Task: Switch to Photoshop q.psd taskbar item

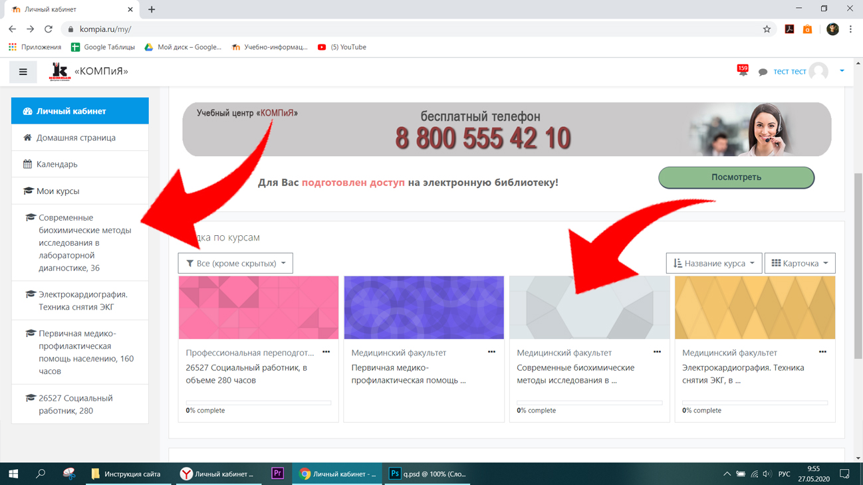Action: (427, 474)
